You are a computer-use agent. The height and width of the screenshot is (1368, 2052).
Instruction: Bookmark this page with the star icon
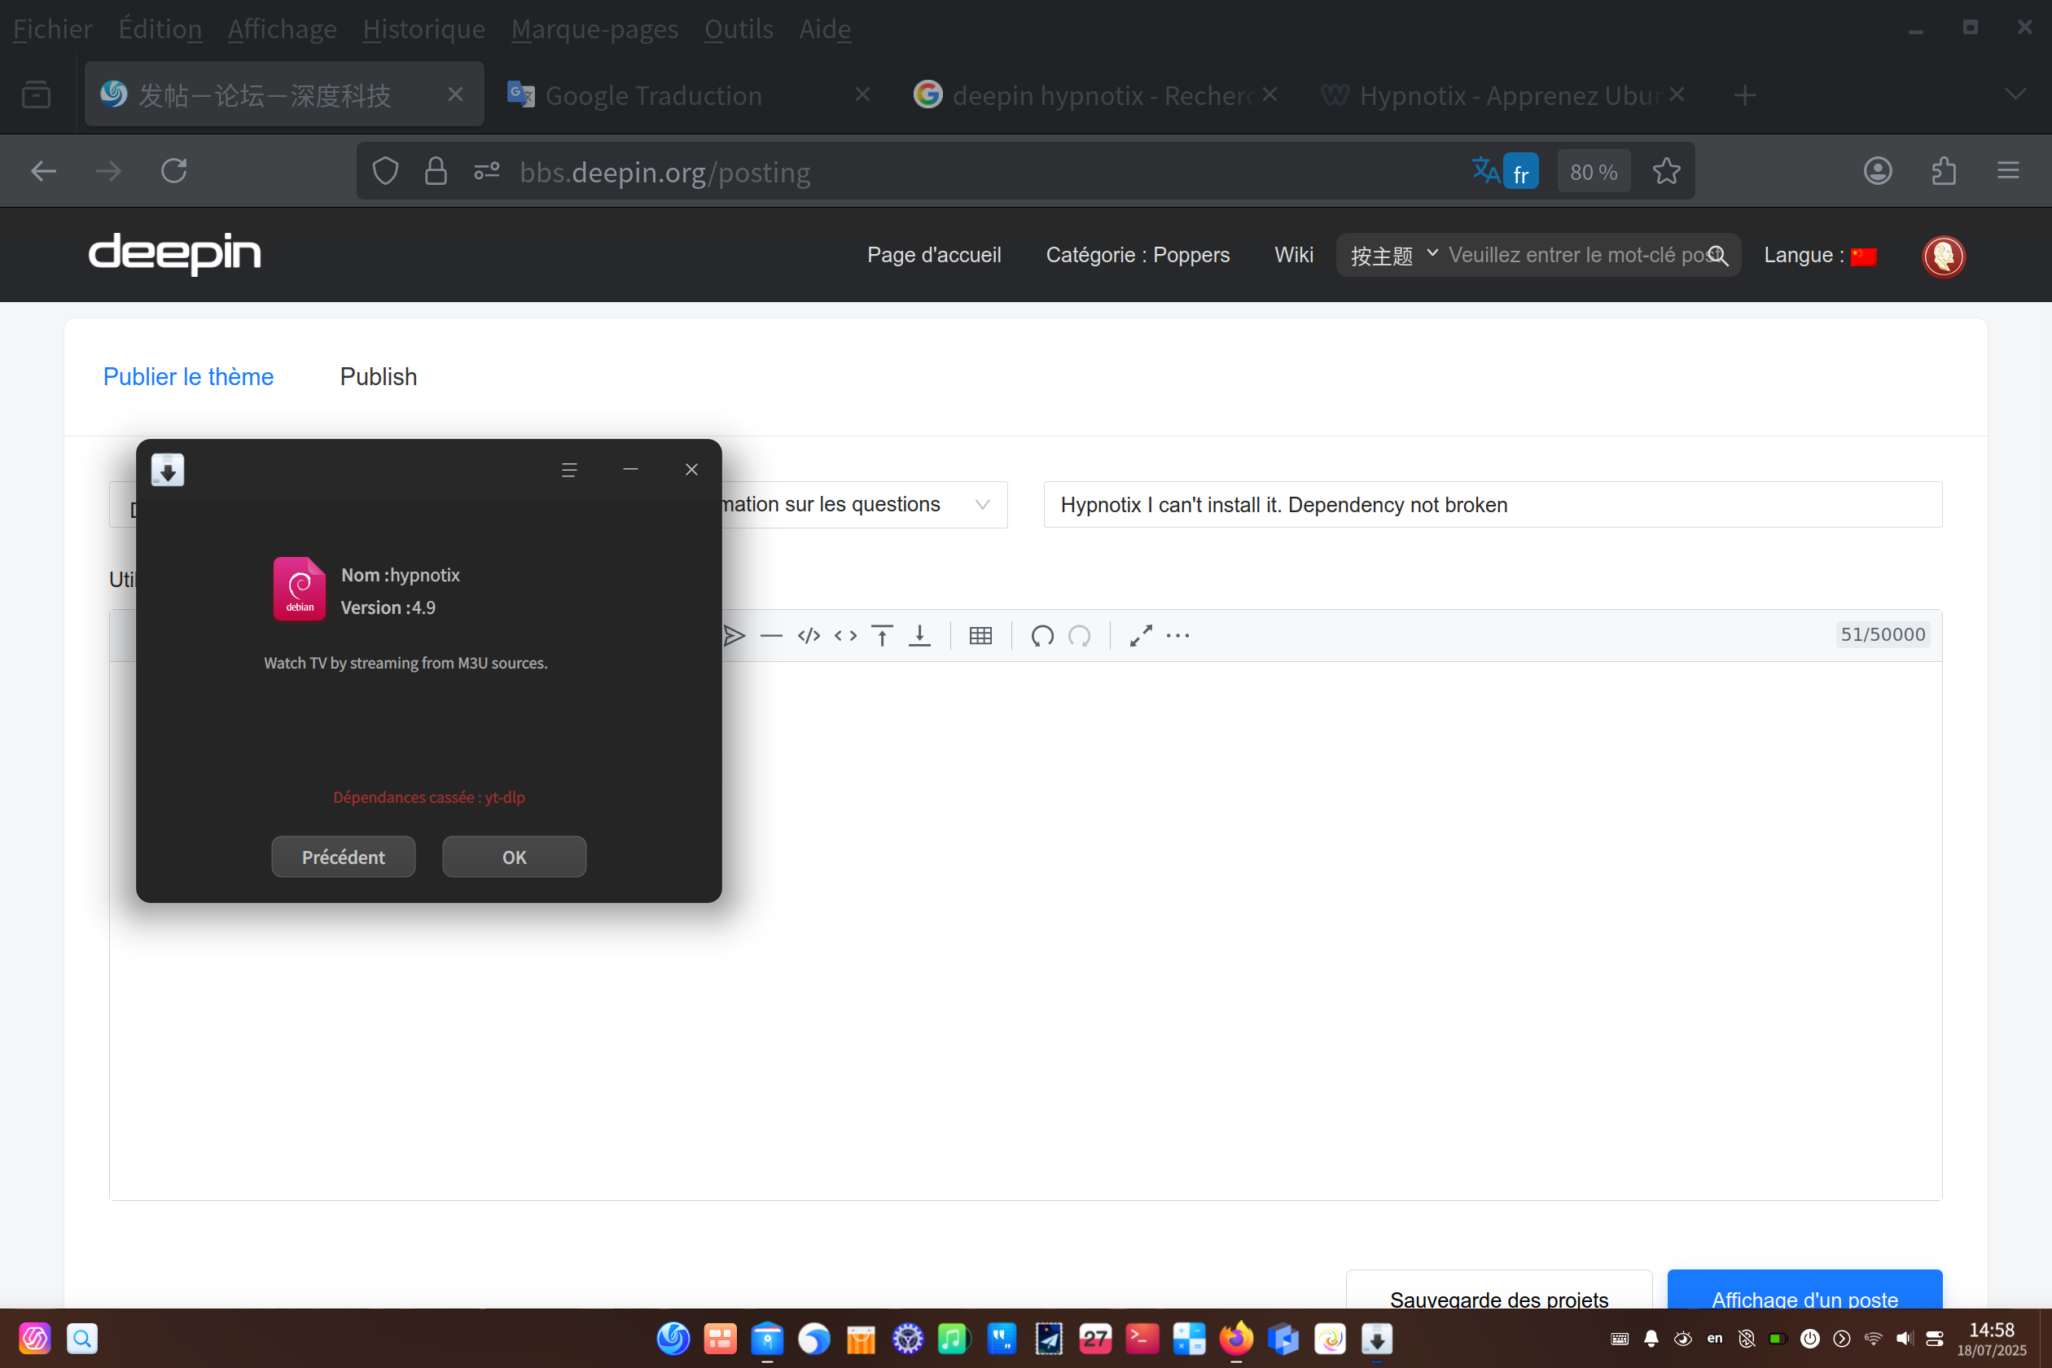pyautogui.click(x=1666, y=171)
